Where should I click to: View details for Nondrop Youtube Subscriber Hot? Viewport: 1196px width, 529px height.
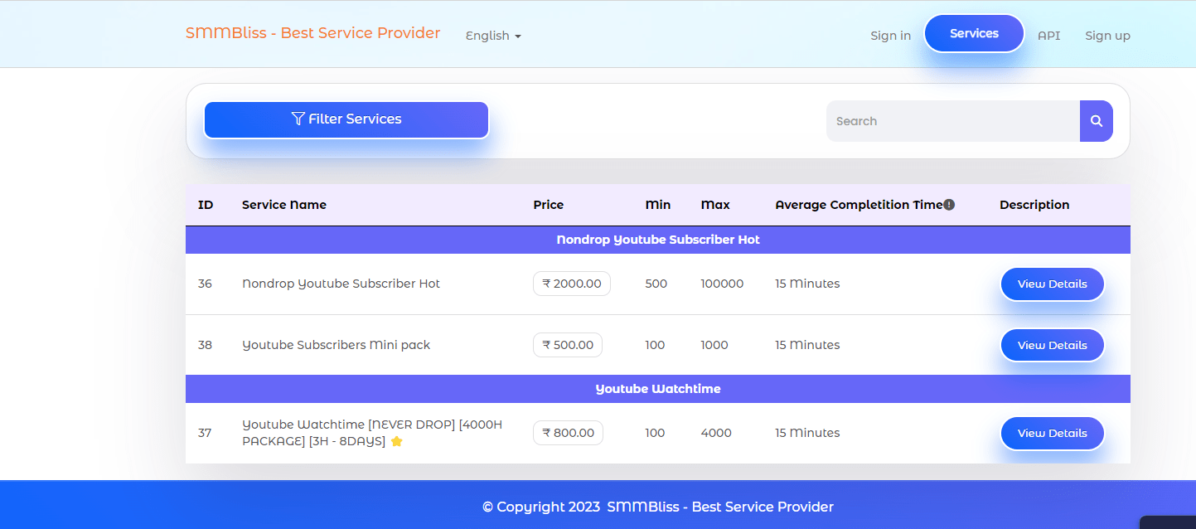[x=1052, y=284]
